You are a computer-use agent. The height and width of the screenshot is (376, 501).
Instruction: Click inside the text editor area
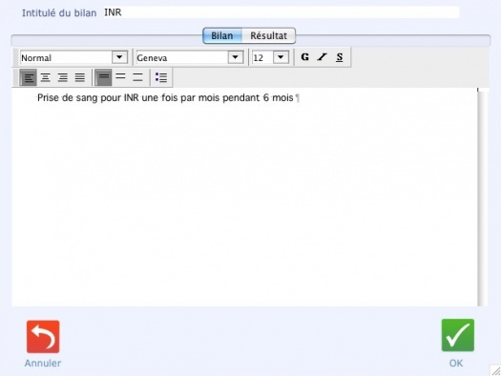(x=244, y=198)
